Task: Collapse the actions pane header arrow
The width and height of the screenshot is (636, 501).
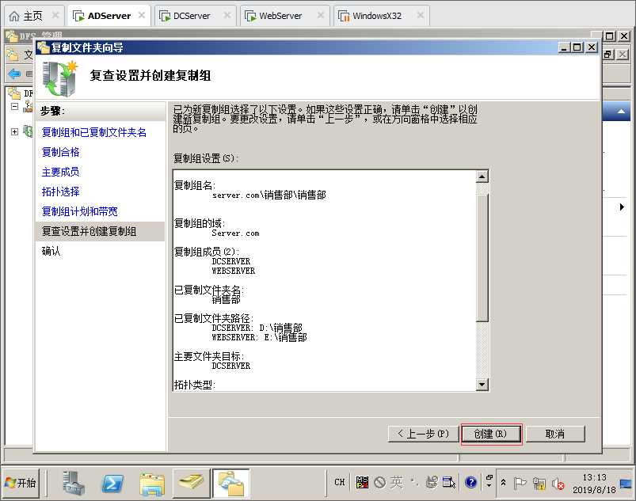Action: tap(621, 112)
